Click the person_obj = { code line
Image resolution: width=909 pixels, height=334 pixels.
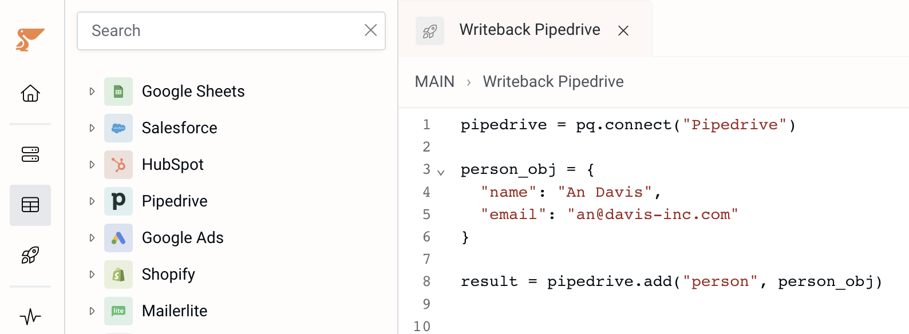pos(527,170)
